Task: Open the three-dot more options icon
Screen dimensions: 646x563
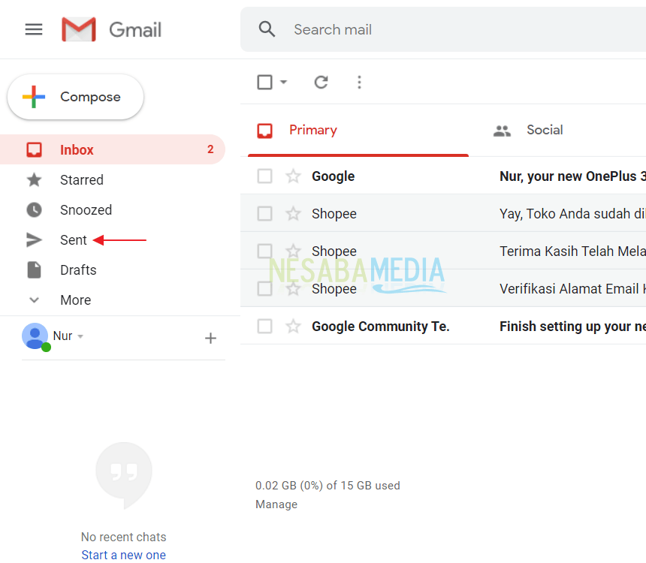Action: (359, 82)
